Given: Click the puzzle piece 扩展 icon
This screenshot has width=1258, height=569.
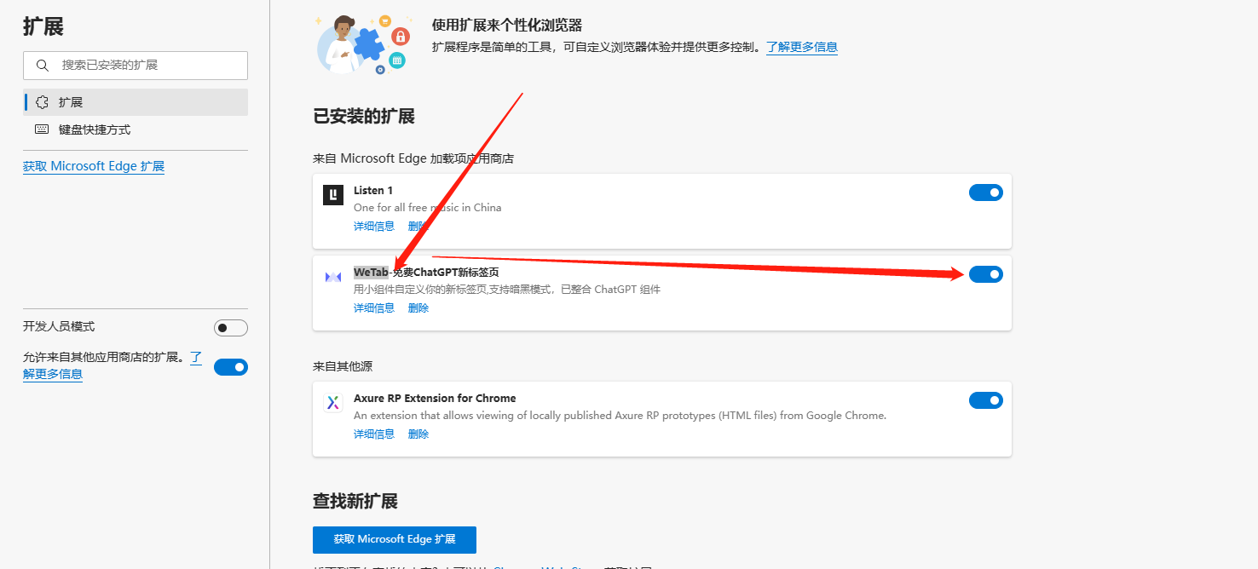Looking at the screenshot, I should [42, 102].
